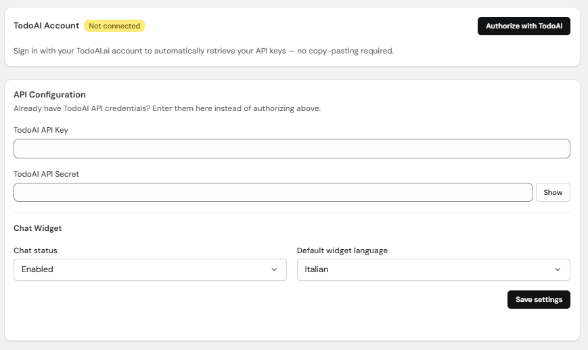588x350 pixels.
Task: Open the Chat status dropdown
Action: [x=150, y=269]
